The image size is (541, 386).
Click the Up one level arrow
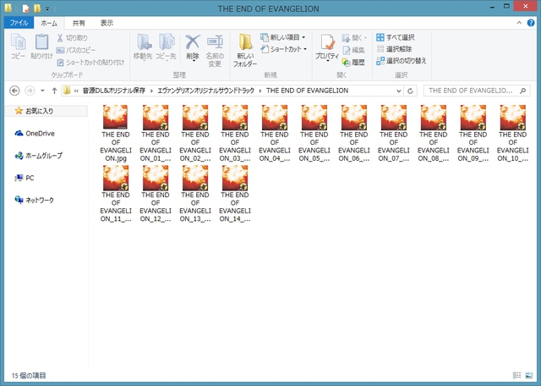(54, 91)
